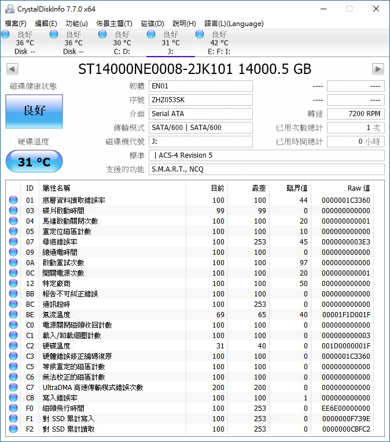Click the Serial ATA interface field
Image resolution: width=390 pixels, height=442 pixels.
tap(201, 114)
